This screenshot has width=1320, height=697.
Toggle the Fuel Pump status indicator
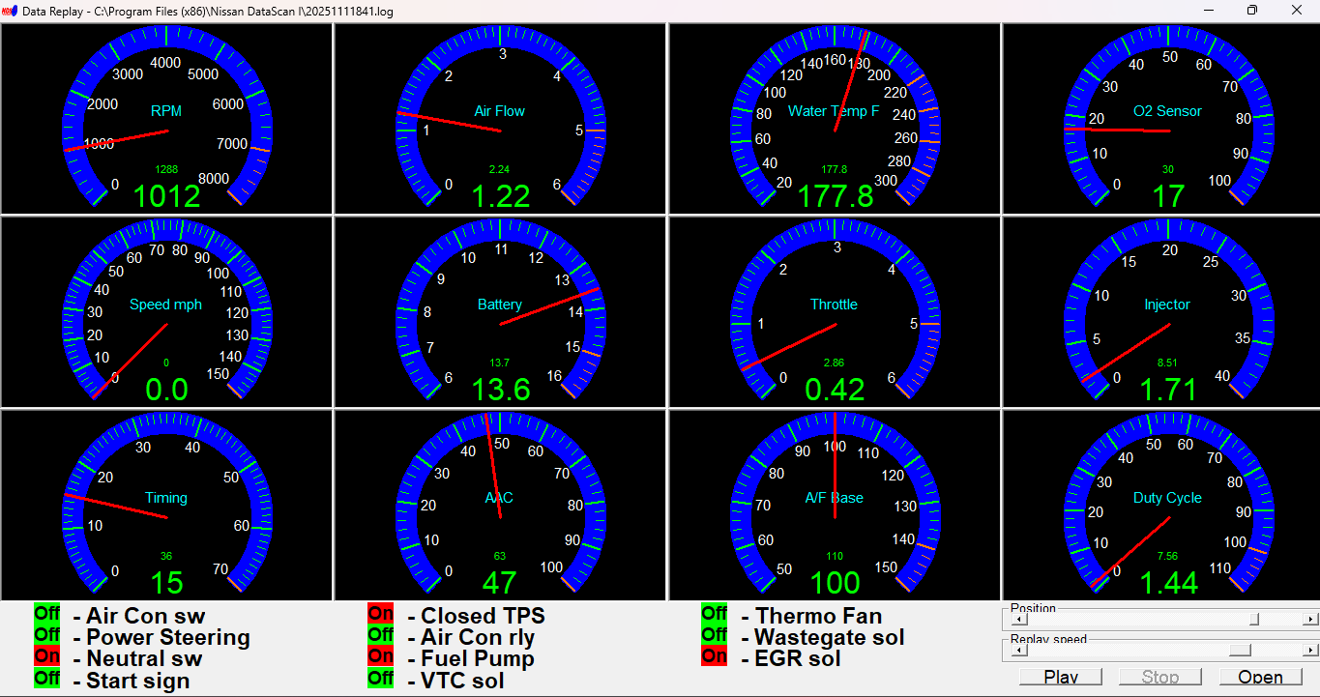[380, 657]
